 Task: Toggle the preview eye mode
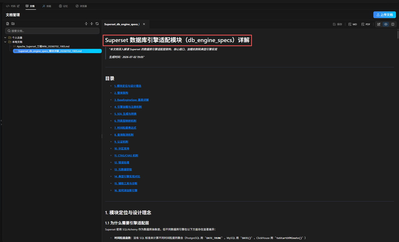(x=386, y=24)
